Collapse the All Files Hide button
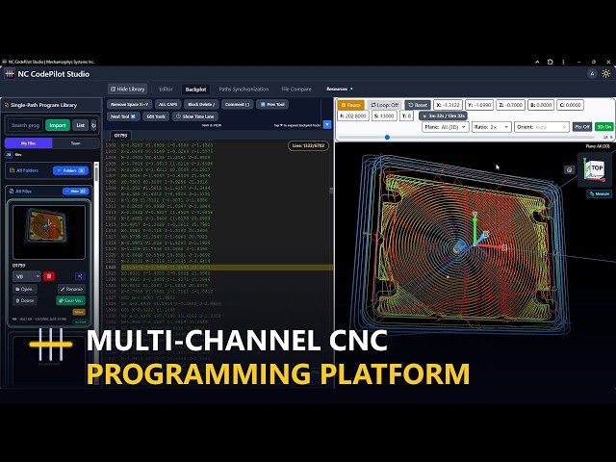The height and width of the screenshot is (462, 616). pos(75,192)
